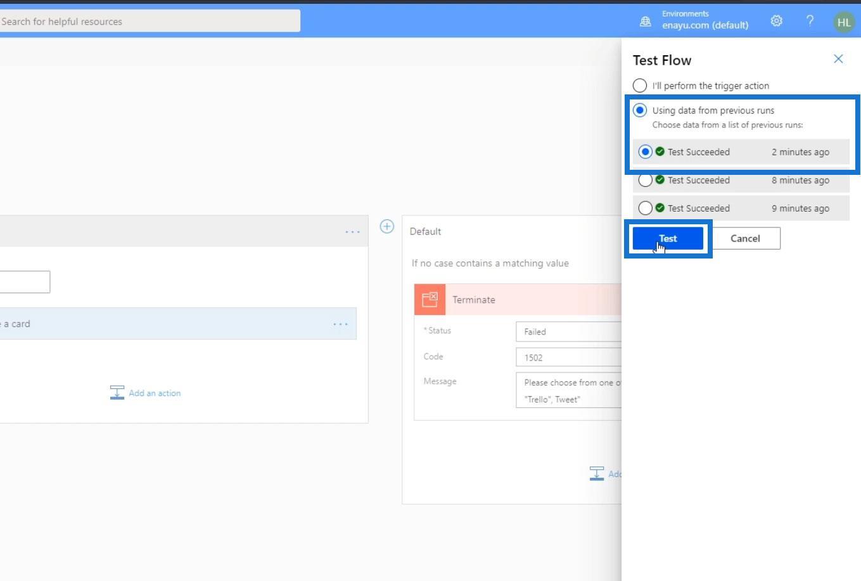Image resolution: width=861 pixels, height=581 pixels.
Task: Click the Test button
Action: point(668,238)
